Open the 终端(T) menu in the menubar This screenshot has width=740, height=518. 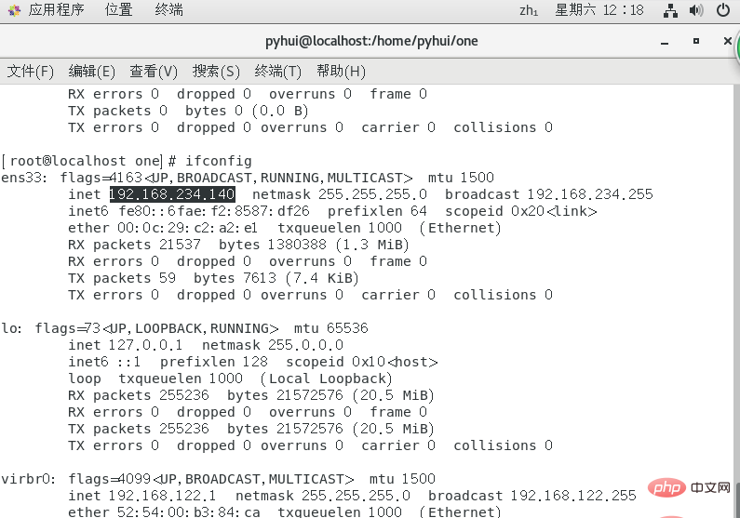pos(277,72)
